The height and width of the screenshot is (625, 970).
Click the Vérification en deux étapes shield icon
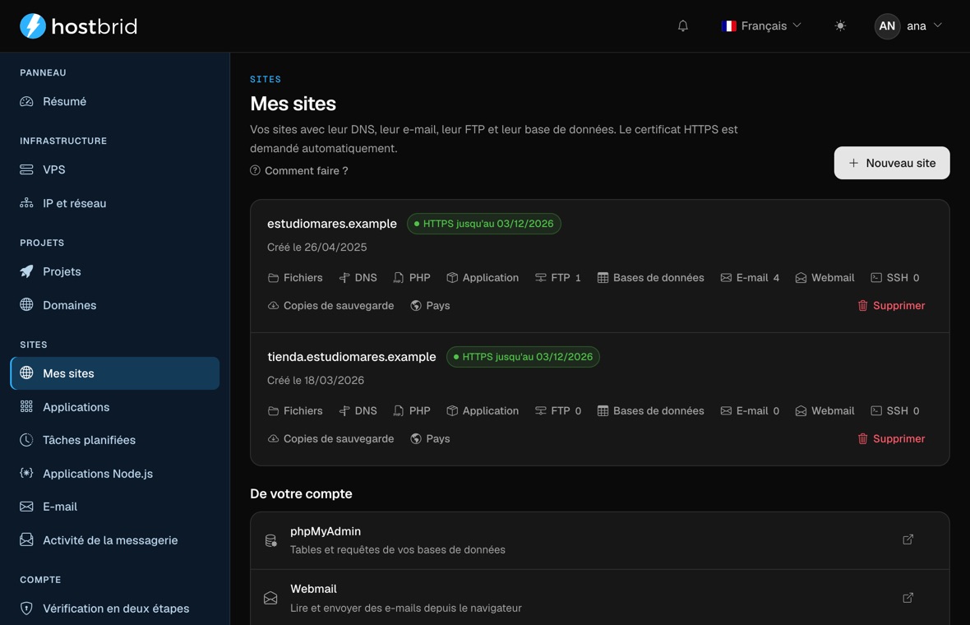tap(26, 609)
